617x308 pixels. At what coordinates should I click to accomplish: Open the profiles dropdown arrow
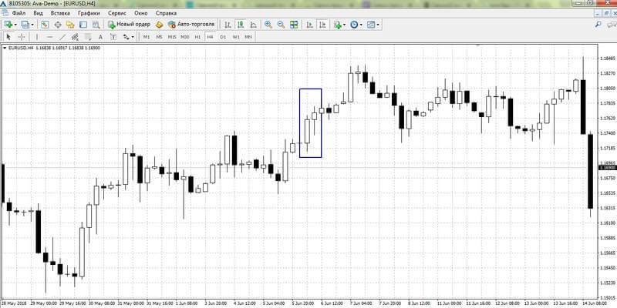tap(32, 25)
